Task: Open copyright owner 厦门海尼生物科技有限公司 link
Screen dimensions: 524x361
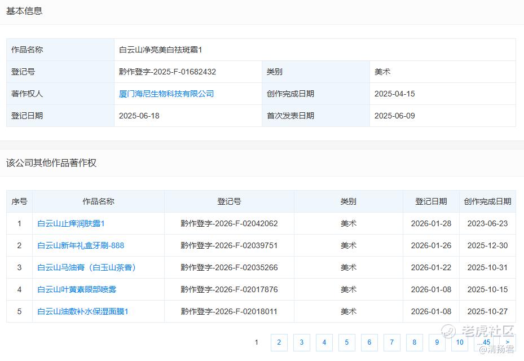Action: pos(166,94)
